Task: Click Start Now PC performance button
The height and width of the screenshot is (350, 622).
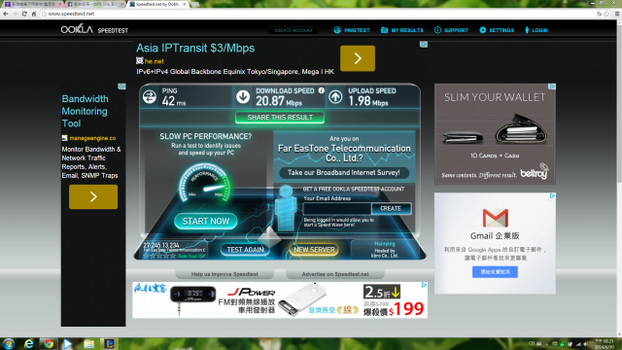Action: pyautogui.click(x=205, y=222)
